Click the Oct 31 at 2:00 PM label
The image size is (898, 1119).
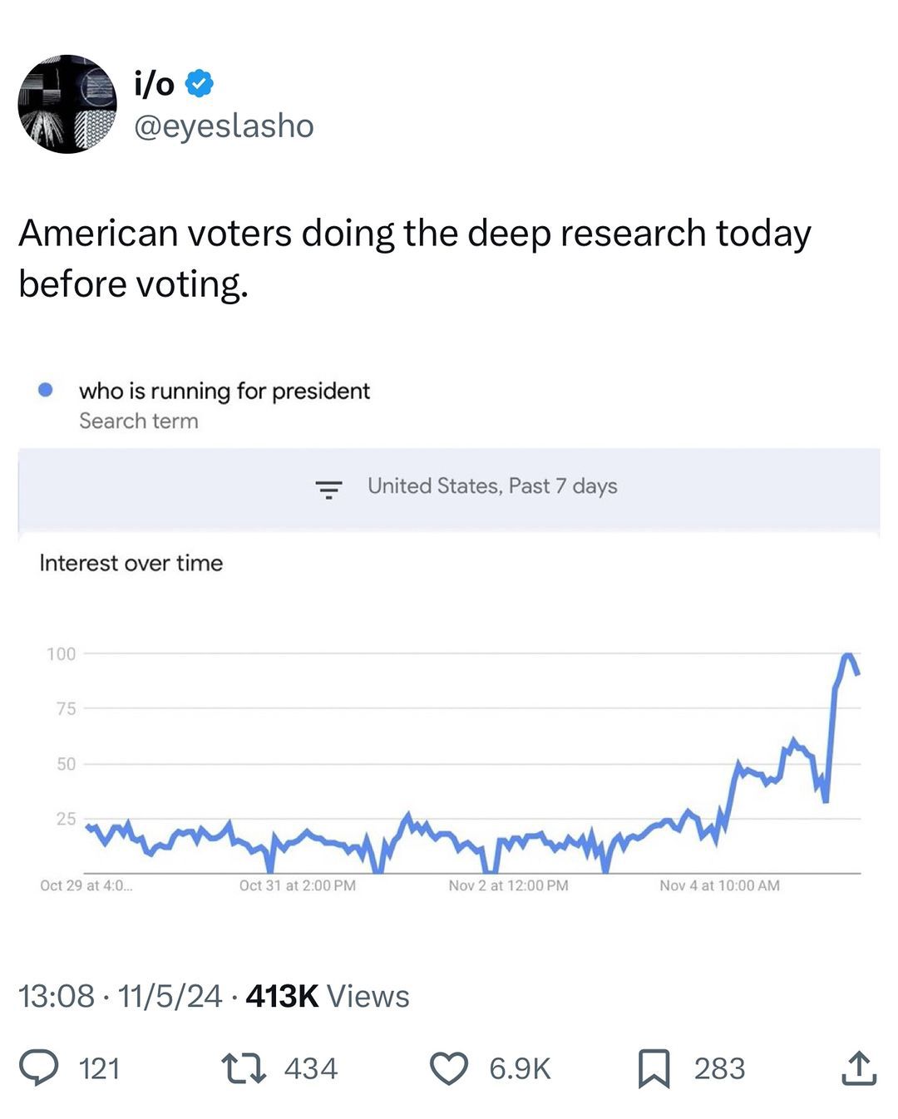(297, 885)
